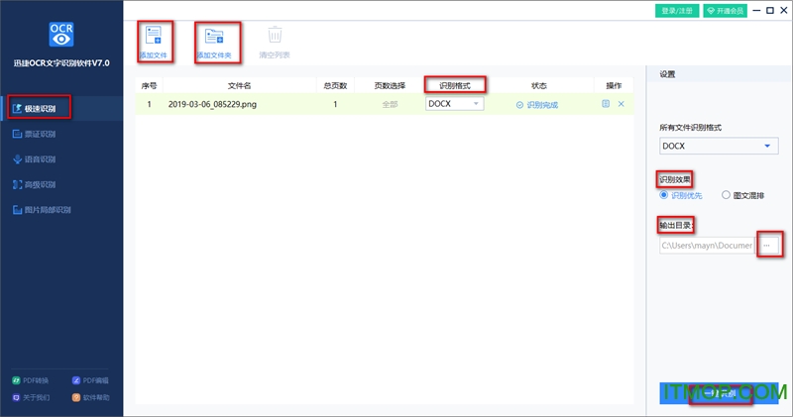Image resolution: width=793 pixels, height=417 pixels.
Task: Click the 添加文件夹 toolbar icon
Action: (214, 37)
